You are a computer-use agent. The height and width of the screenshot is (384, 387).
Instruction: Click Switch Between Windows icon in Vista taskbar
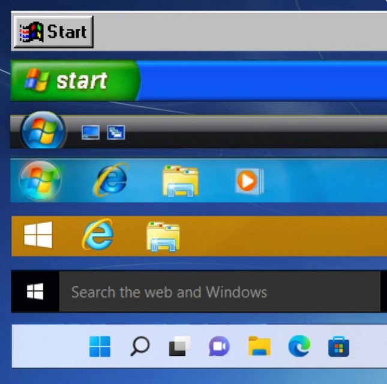[116, 133]
